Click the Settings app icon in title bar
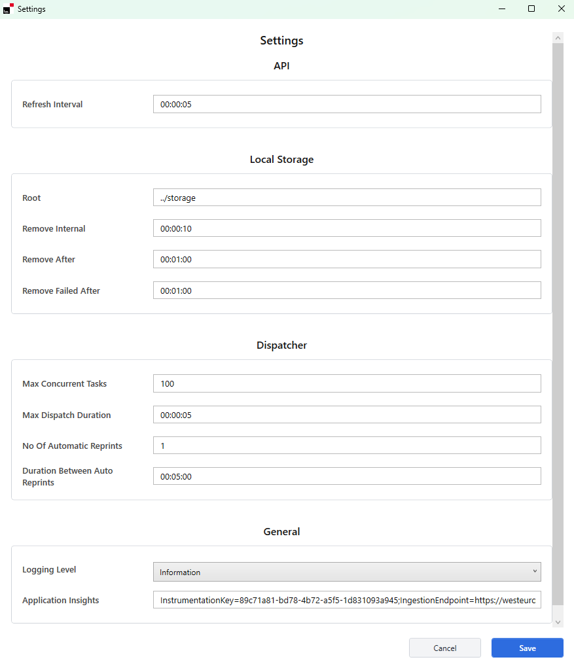The image size is (574, 668). [8, 9]
